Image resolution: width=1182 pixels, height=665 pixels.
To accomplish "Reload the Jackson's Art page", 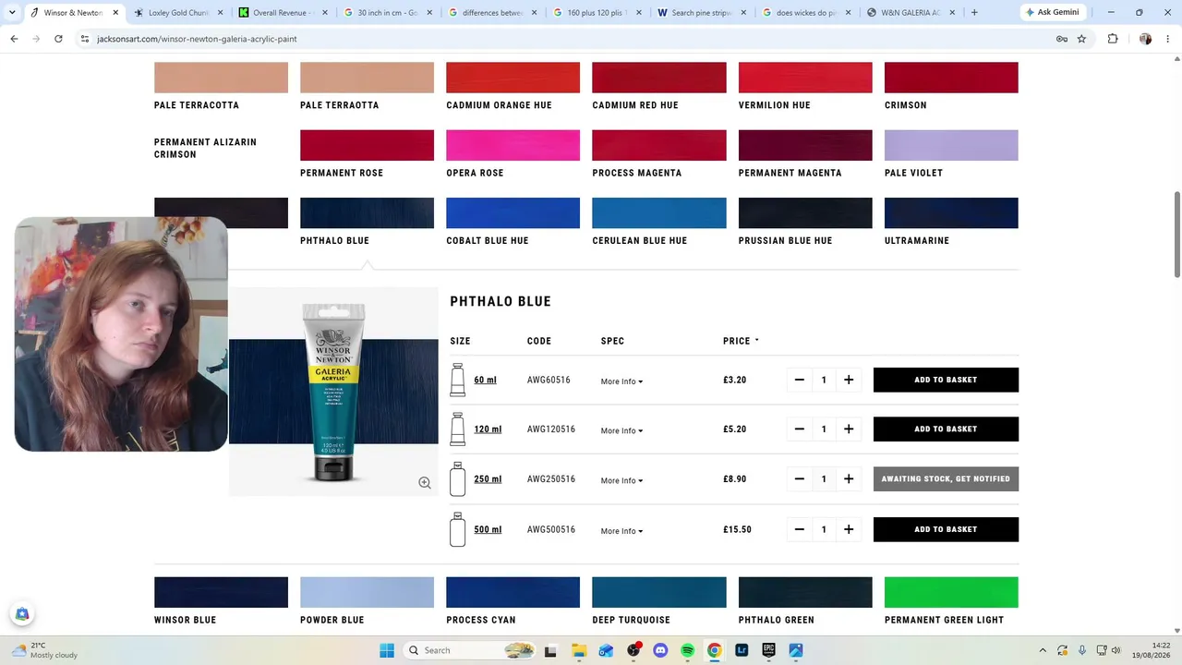I will 58,39.
